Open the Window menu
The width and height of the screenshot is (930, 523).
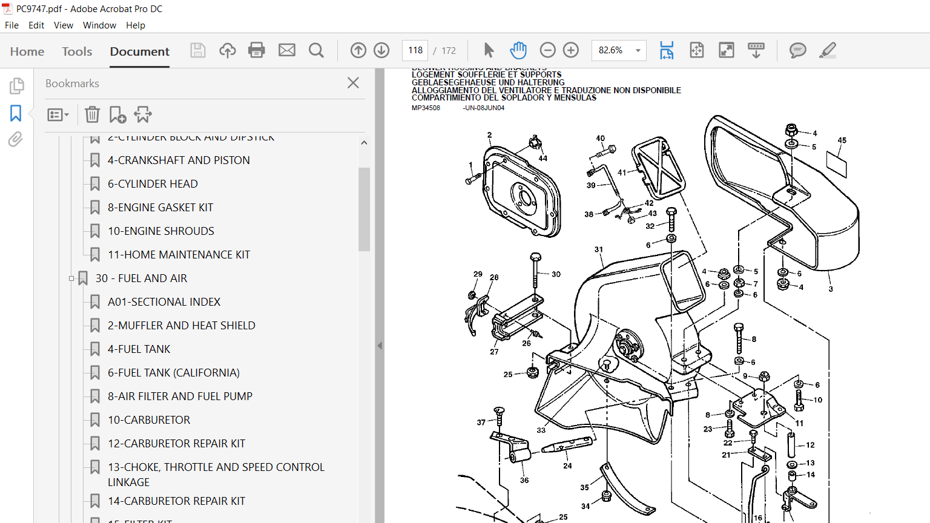(99, 25)
